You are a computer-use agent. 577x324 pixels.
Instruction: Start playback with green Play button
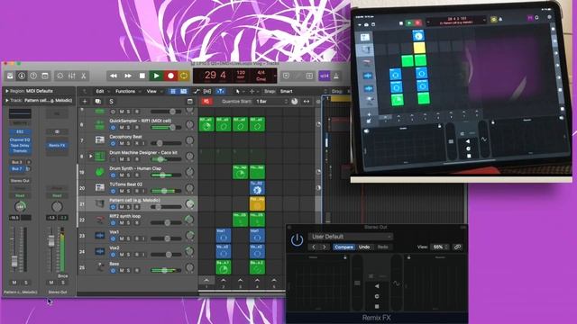click(156, 76)
